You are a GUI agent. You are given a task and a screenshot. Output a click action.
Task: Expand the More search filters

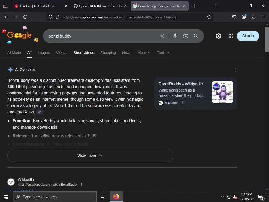point(144,53)
